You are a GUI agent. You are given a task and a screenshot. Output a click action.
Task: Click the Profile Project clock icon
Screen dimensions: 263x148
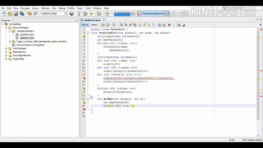point(107,14)
